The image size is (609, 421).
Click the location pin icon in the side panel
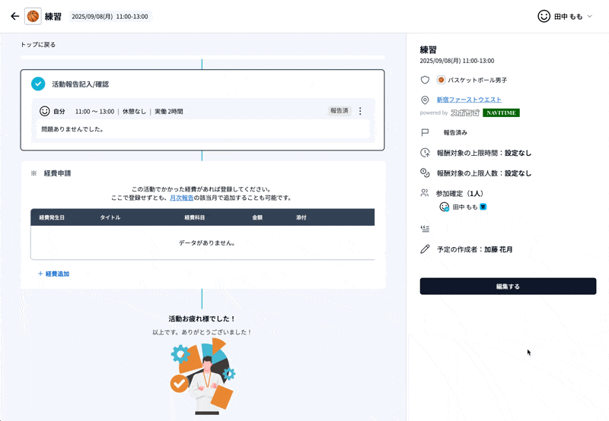click(425, 100)
